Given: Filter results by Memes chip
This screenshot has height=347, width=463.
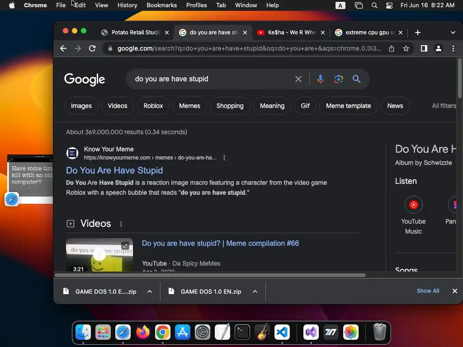Looking at the screenshot, I should click(189, 106).
